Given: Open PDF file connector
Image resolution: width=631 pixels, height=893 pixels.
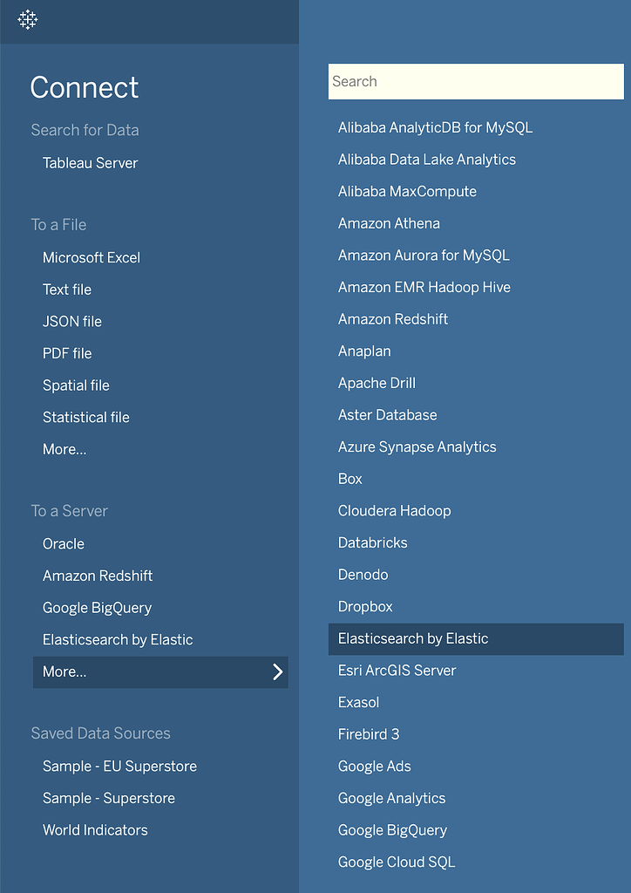Looking at the screenshot, I should tap(67, 353).
